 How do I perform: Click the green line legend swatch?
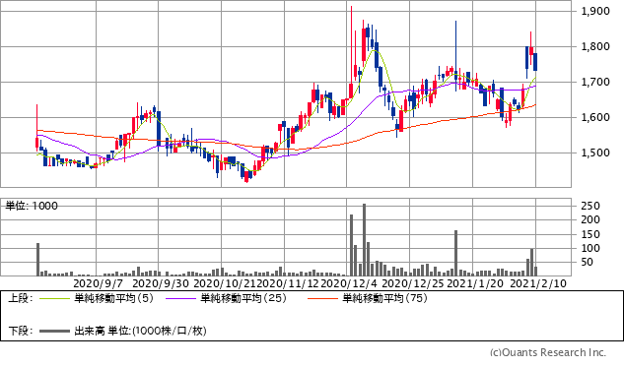click(54, 298)
